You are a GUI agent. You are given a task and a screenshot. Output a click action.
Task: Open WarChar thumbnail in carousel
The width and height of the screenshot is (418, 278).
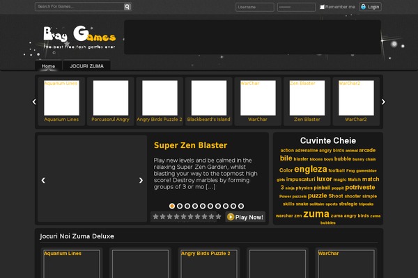click(258, 98)
